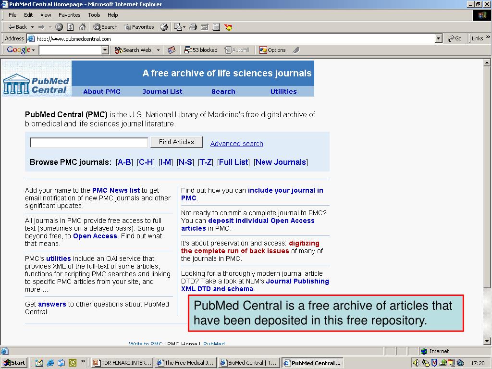Click the AutoFill toolbar button
Image resolution: width=492 pixels, height=369 pixels.
click(x=237, y=50)
